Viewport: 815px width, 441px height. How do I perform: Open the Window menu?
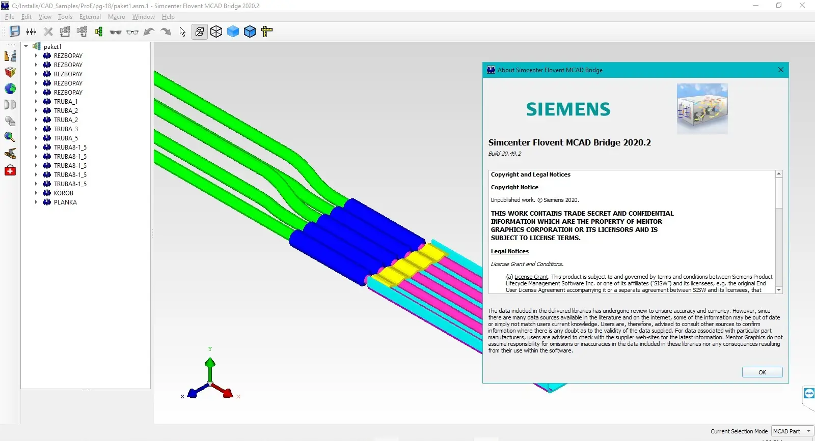click(x=144, y=17)
